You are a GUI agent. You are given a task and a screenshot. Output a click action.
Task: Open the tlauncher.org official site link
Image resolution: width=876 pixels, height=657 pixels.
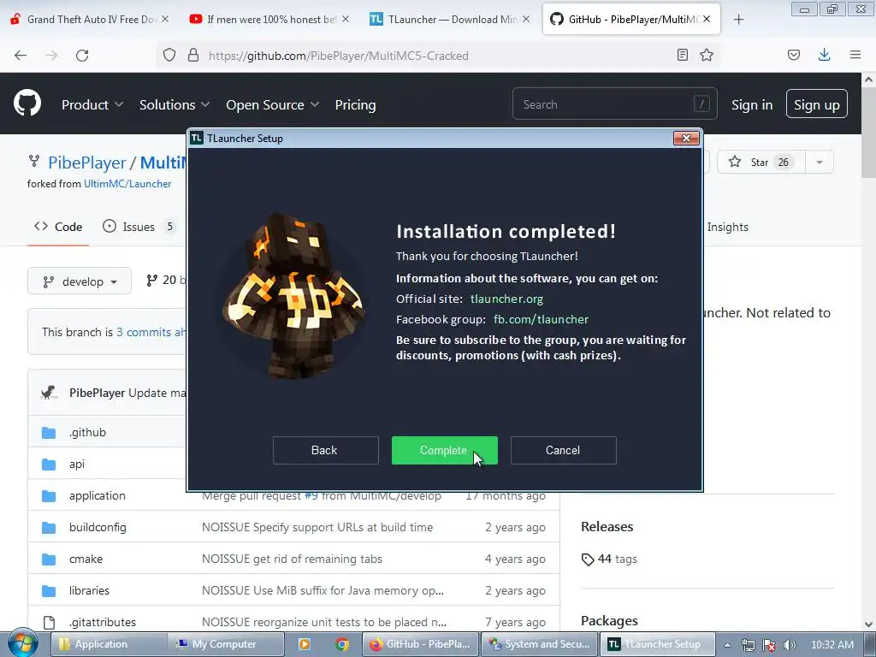coord(506,299)
